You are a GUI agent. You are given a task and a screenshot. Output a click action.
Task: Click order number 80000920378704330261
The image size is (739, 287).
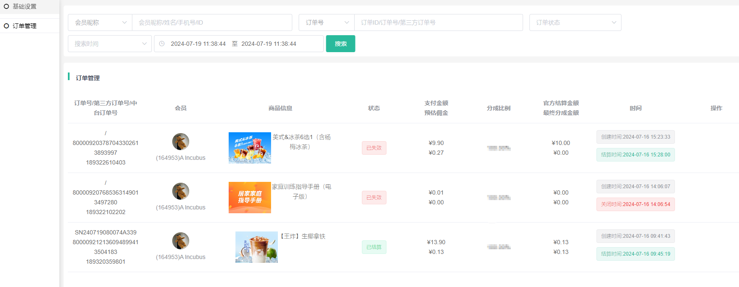coord(106,143)
